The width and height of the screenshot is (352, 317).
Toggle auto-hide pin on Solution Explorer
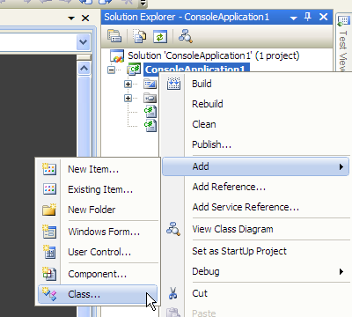click(x=308, y=17)
